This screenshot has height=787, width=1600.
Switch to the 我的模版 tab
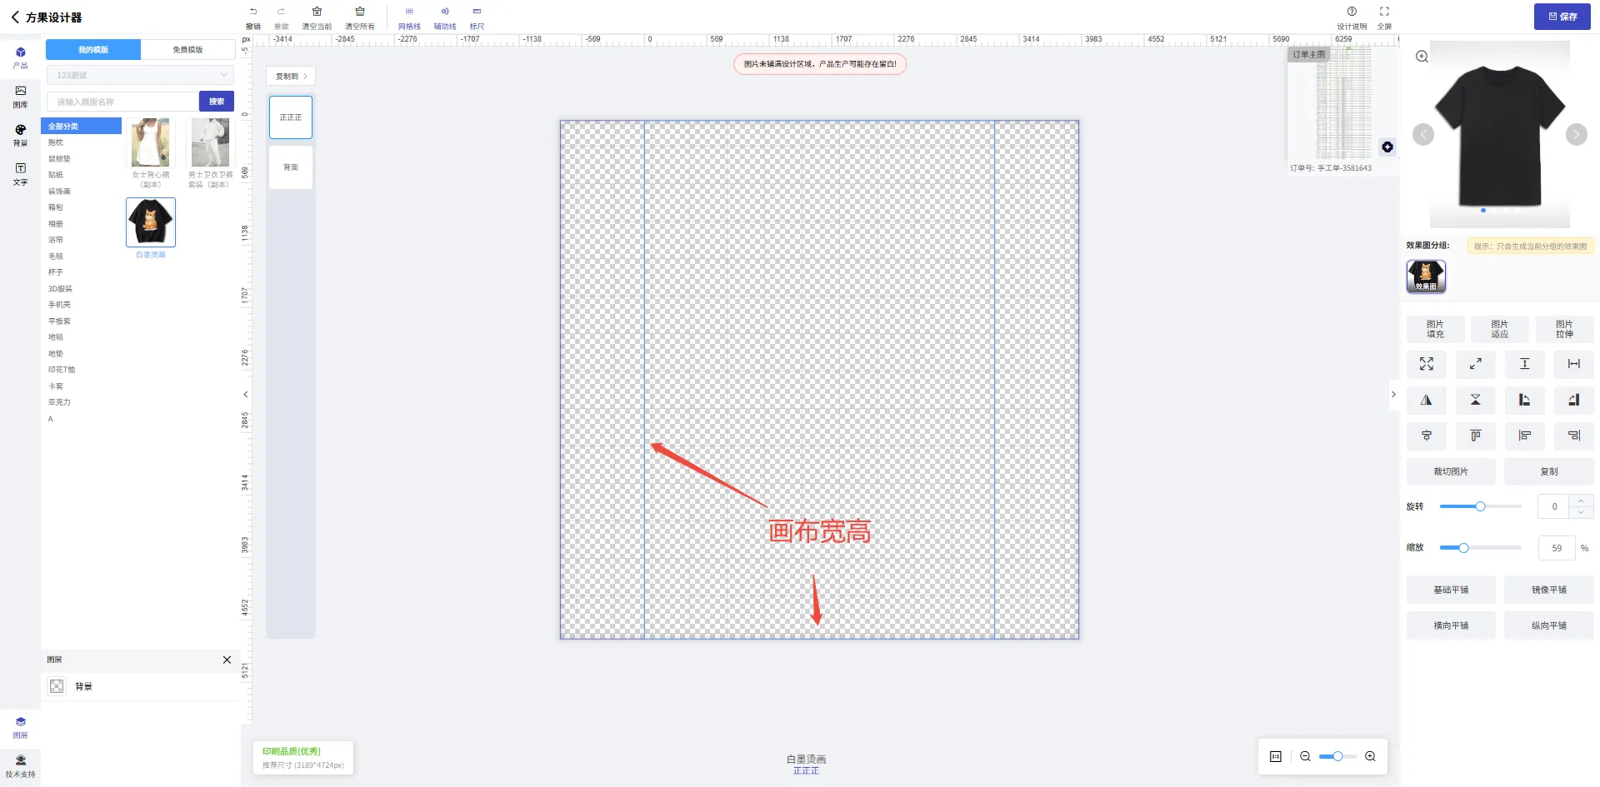(x=93, y=50)
